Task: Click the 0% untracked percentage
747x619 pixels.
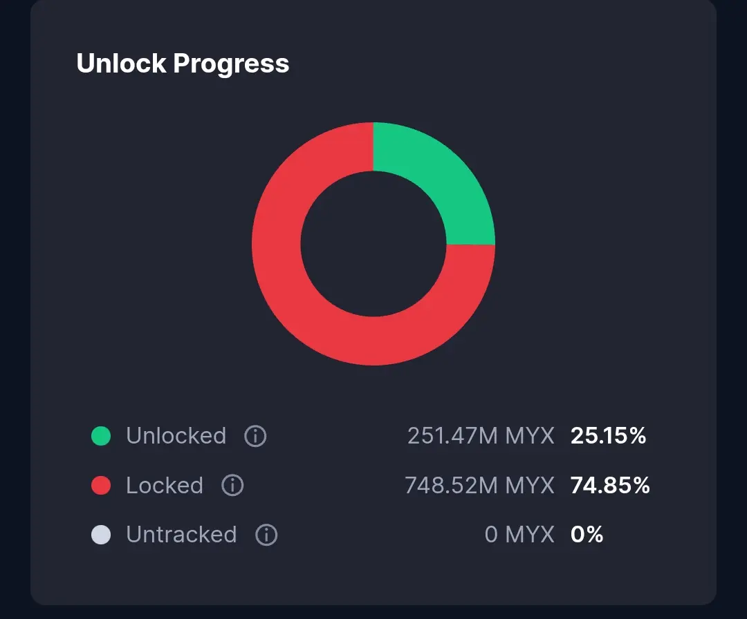Action: (x=587, y=535)
